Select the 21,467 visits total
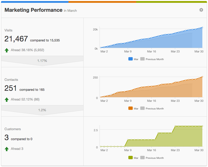Viewport: 208px width, 167px height. click(16, 39)
